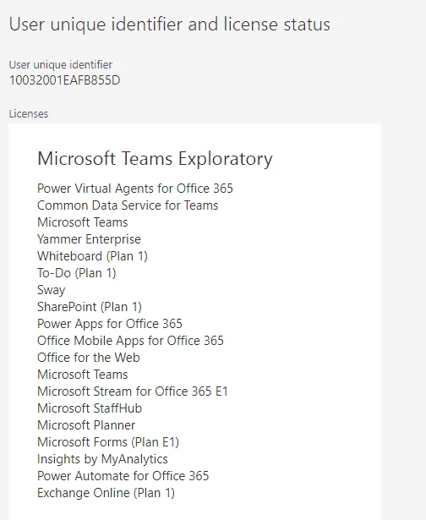Click 'Microsoft Forms (Plan E1)' entry
The image size is (426, 520).
pyautogui.click(x=108, y=442)
